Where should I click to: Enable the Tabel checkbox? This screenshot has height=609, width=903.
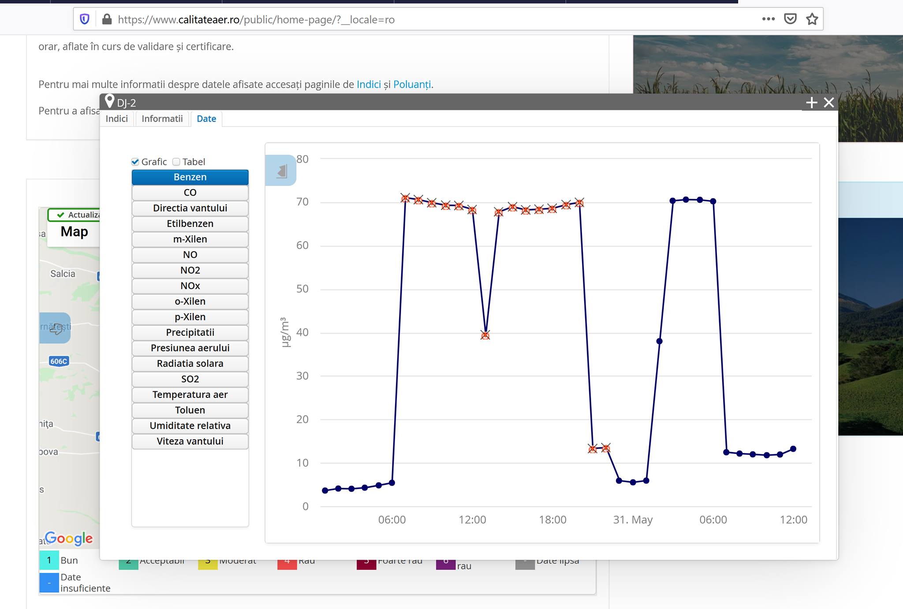176,162
